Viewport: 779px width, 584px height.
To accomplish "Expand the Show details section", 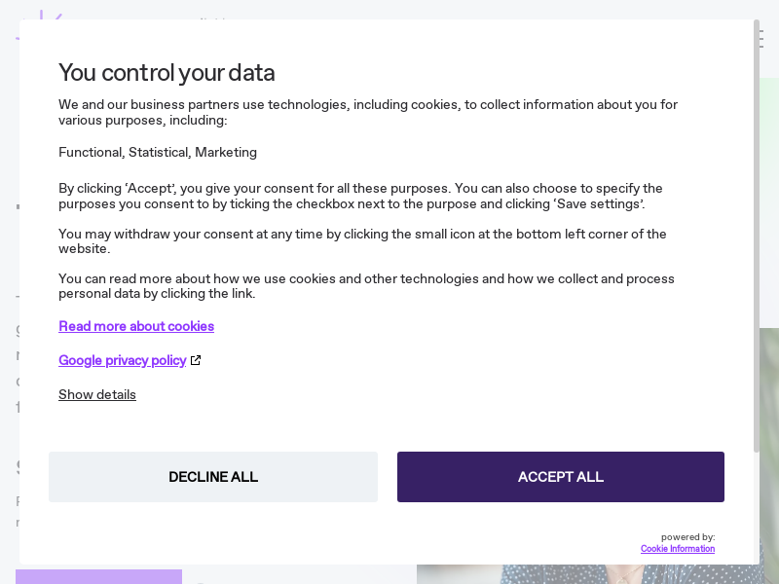I will pyautogui.click(x=97, y=394).
